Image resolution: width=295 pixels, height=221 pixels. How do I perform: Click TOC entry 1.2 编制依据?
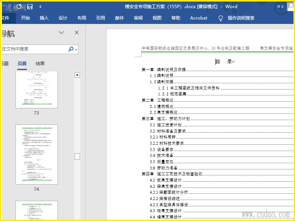(x=162, y=82)
